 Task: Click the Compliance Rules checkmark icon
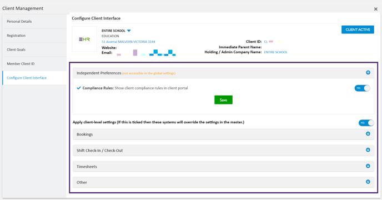tap(79, 88)
